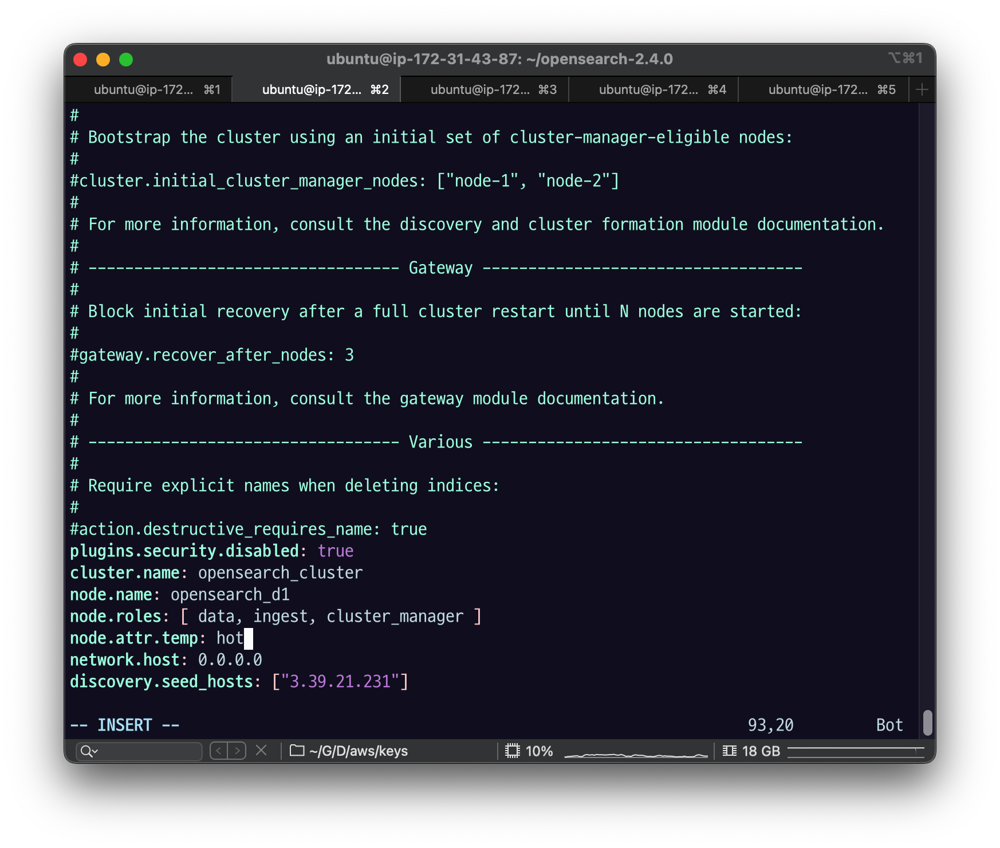The image size is (1000, 848).
Task: Click the memory usage graph
Action: pos(856,751)
